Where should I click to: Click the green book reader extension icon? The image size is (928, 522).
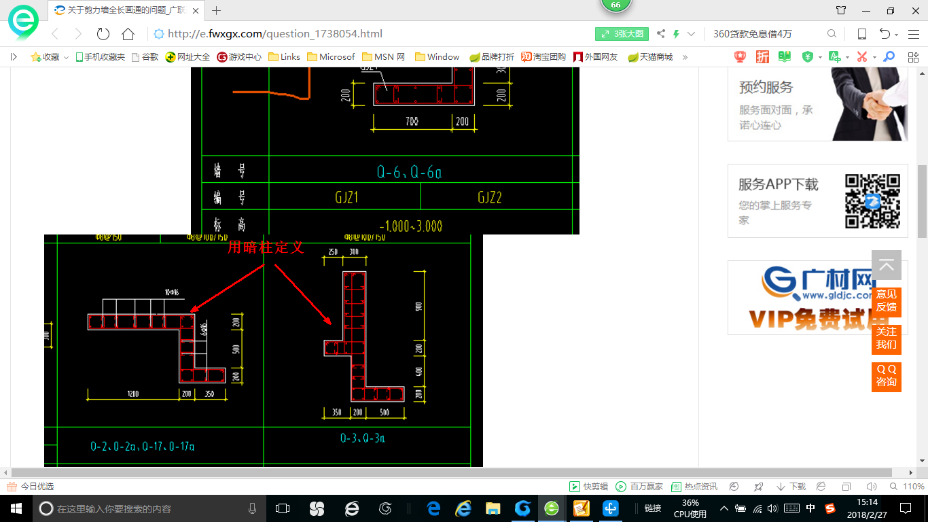[785, 57]
